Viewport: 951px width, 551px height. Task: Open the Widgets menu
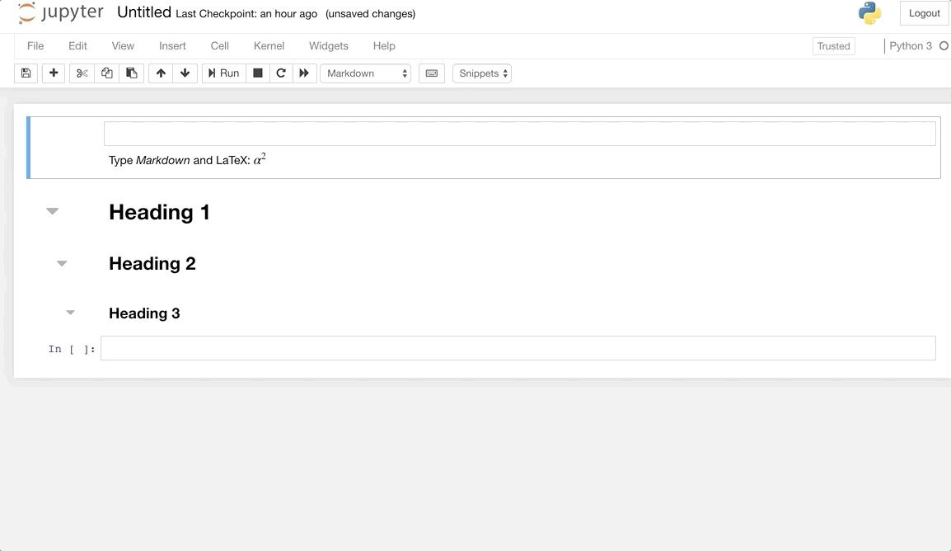tap(328, 46)
